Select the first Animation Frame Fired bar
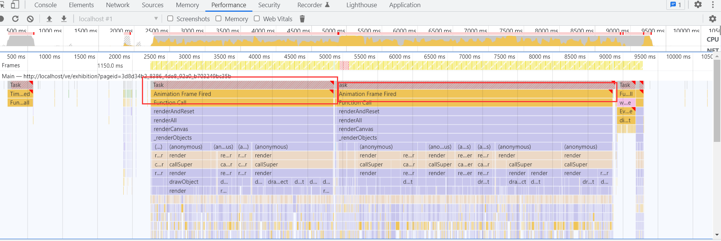The image size is (721, 241). (242, 94)
